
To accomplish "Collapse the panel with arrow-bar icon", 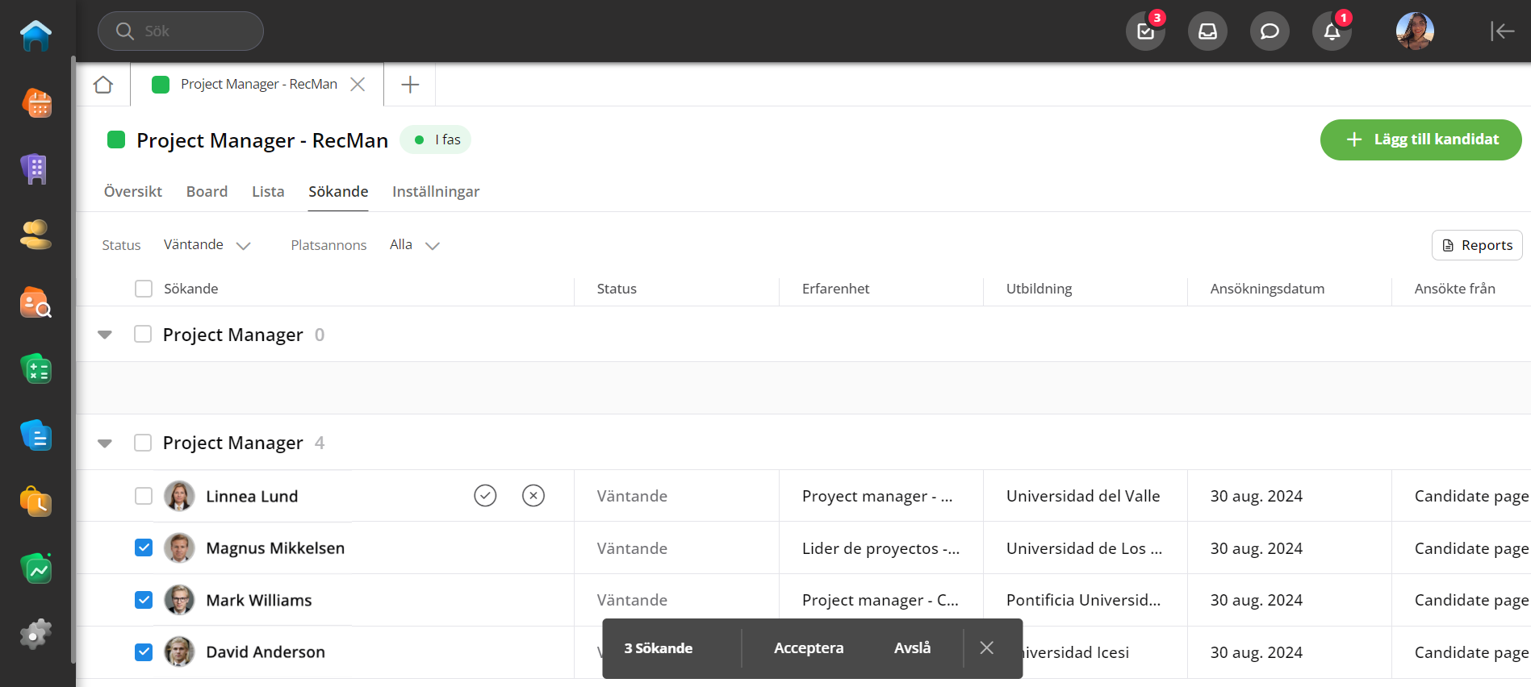I will pyautogui.click(x=1502, y=31).
